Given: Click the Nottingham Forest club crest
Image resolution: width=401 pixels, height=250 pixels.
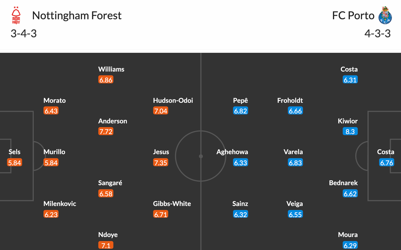Looking at the screenshot, I should click(x=16, y=15).
